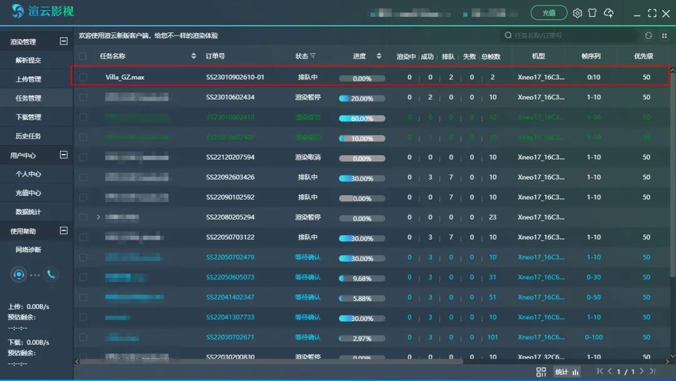Viewport: 676px width, 381px height.
Task: Check the select-all checkbox in table header
Action: pos(83,56)
